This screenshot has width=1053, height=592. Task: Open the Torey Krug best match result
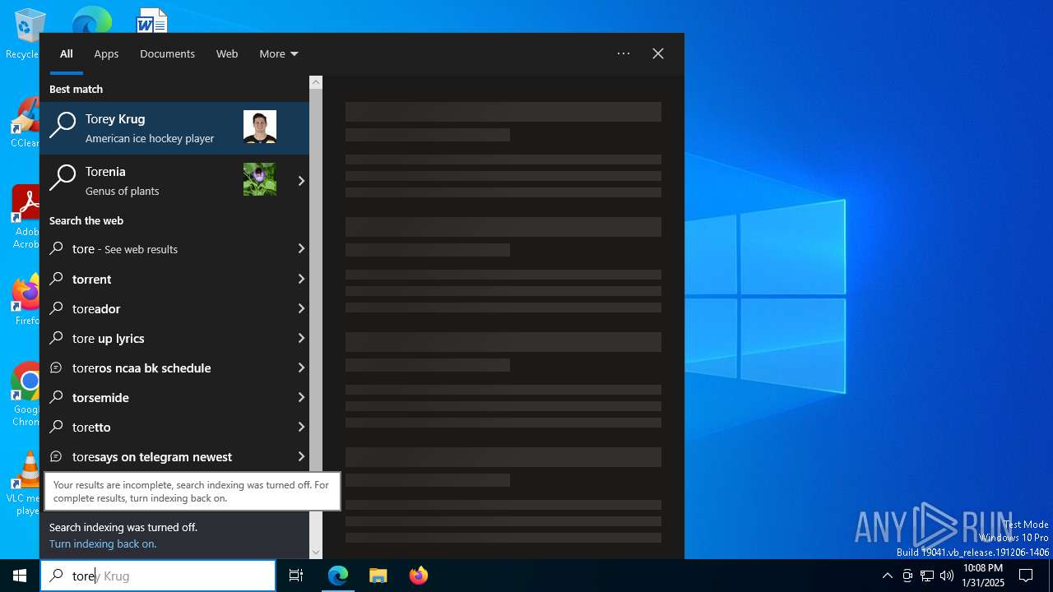tap(174, 128)
